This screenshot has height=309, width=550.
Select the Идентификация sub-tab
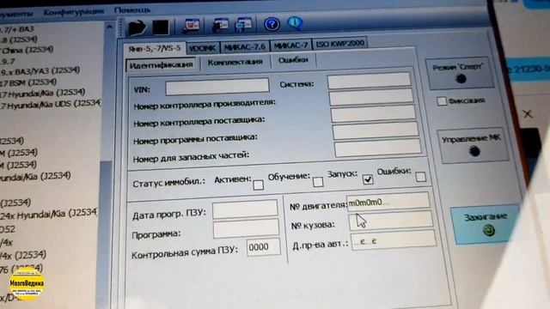coord(161,65)
